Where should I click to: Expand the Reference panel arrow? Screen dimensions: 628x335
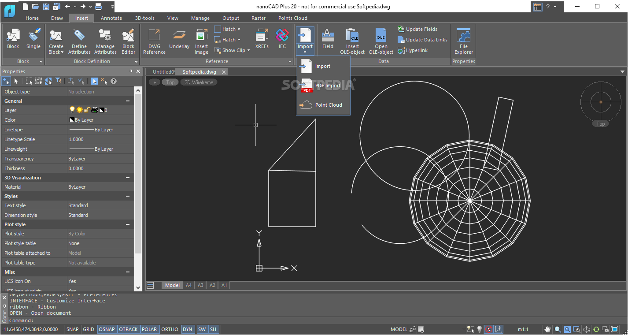pos(290,62)
